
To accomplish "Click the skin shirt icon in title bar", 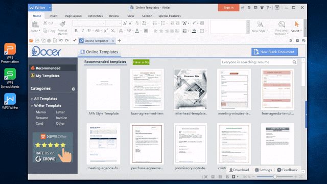I will 262,8.
